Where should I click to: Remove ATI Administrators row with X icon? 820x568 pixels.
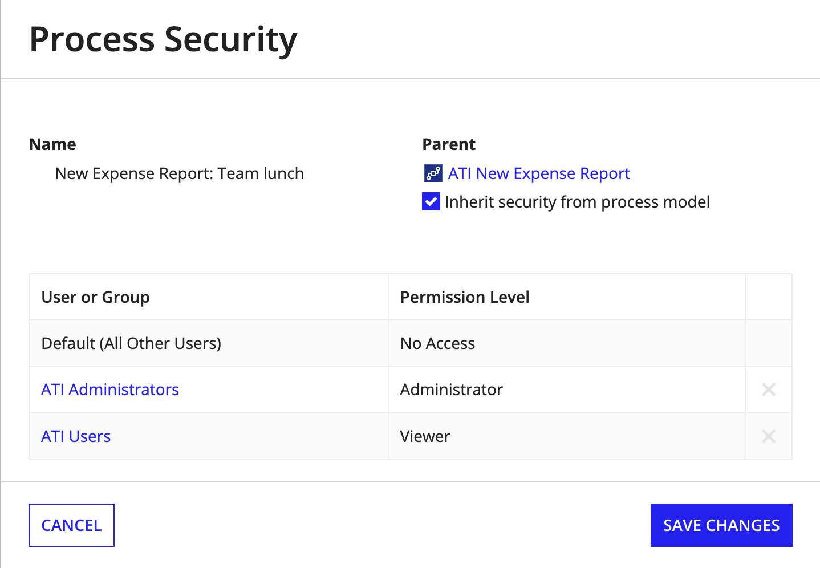769,390
